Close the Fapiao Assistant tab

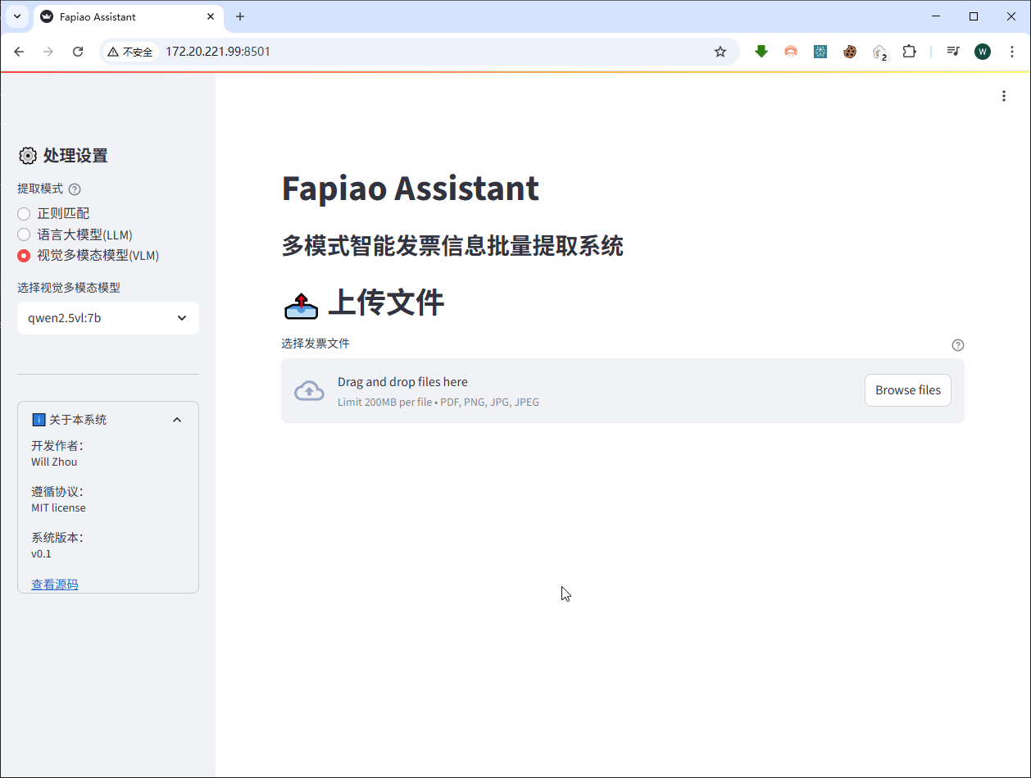(211, 16)
